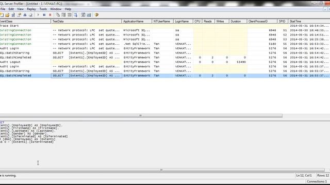
Task: Click the EventClass column header
Action: pos(25,22)
